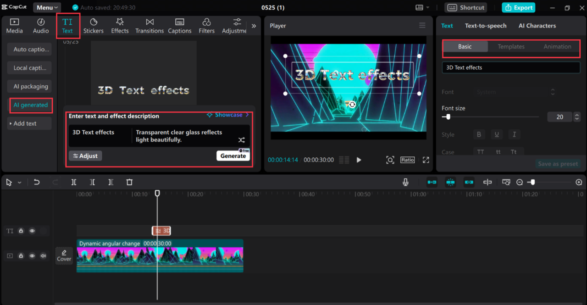
Task: Open the Ratio selector in Player
Action: [x=407, y=160]
